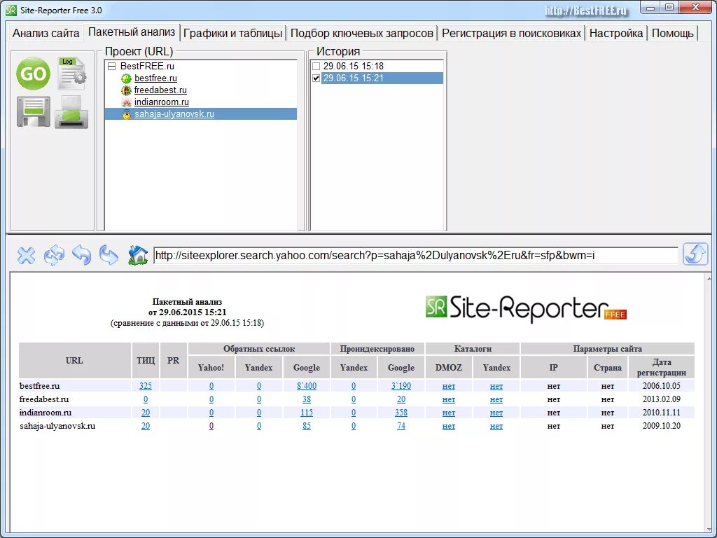Click the bestfree.ru cell in report table
Viewport: 717px width, 538px height.
[x=74, y=386]
